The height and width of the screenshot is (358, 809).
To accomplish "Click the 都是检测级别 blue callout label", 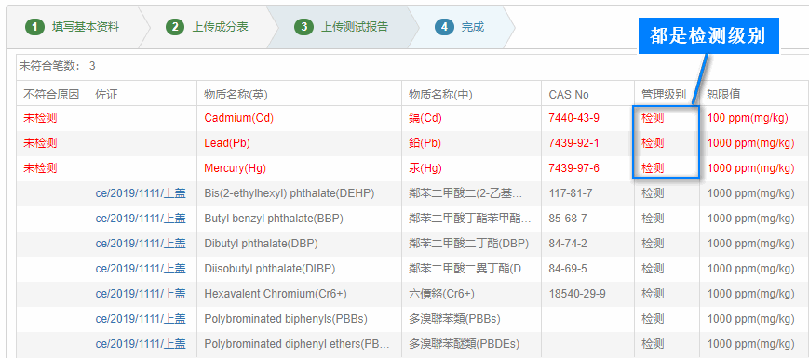I will (x=708, y=35).
